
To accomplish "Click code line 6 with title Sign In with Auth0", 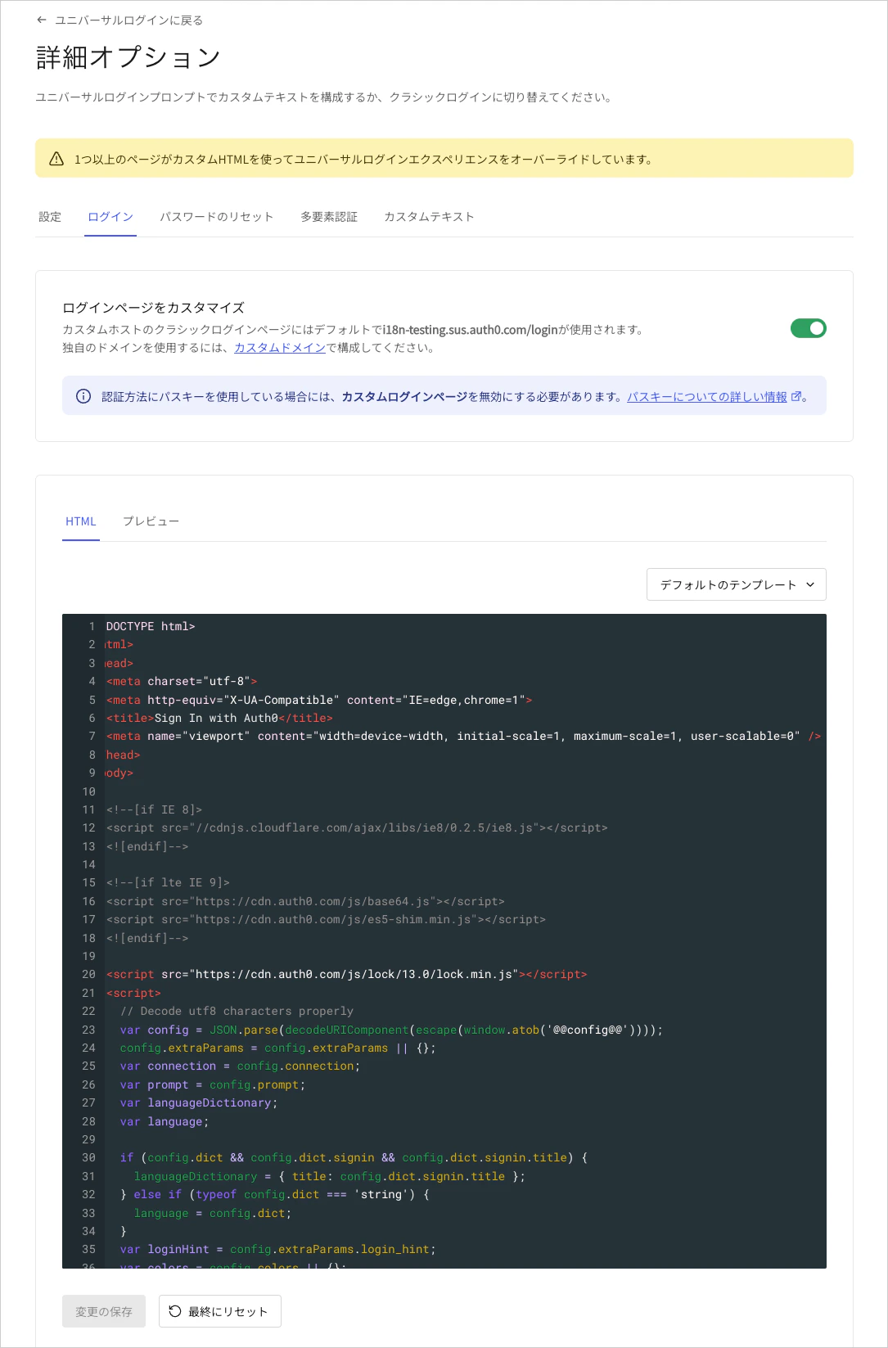I will tap(219, 718).
